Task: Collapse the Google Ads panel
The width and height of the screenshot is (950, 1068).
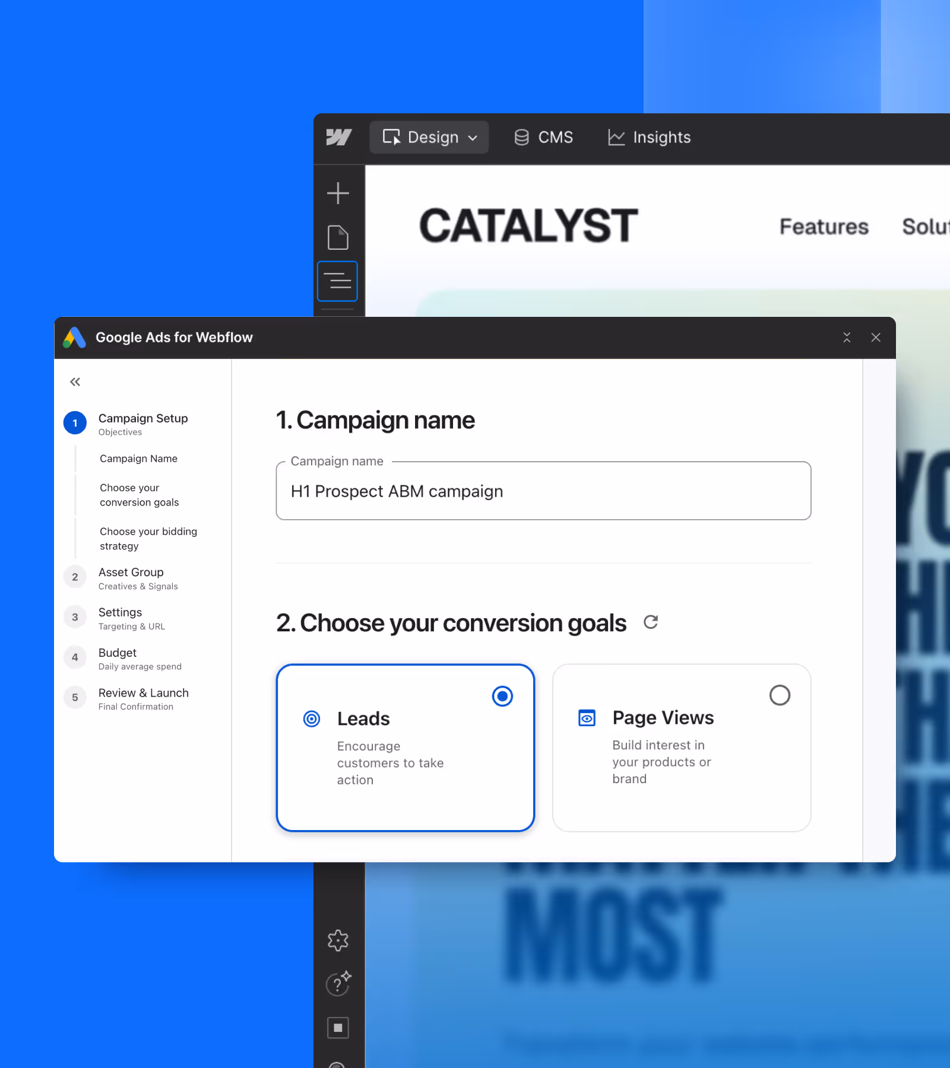Action: 847,338
